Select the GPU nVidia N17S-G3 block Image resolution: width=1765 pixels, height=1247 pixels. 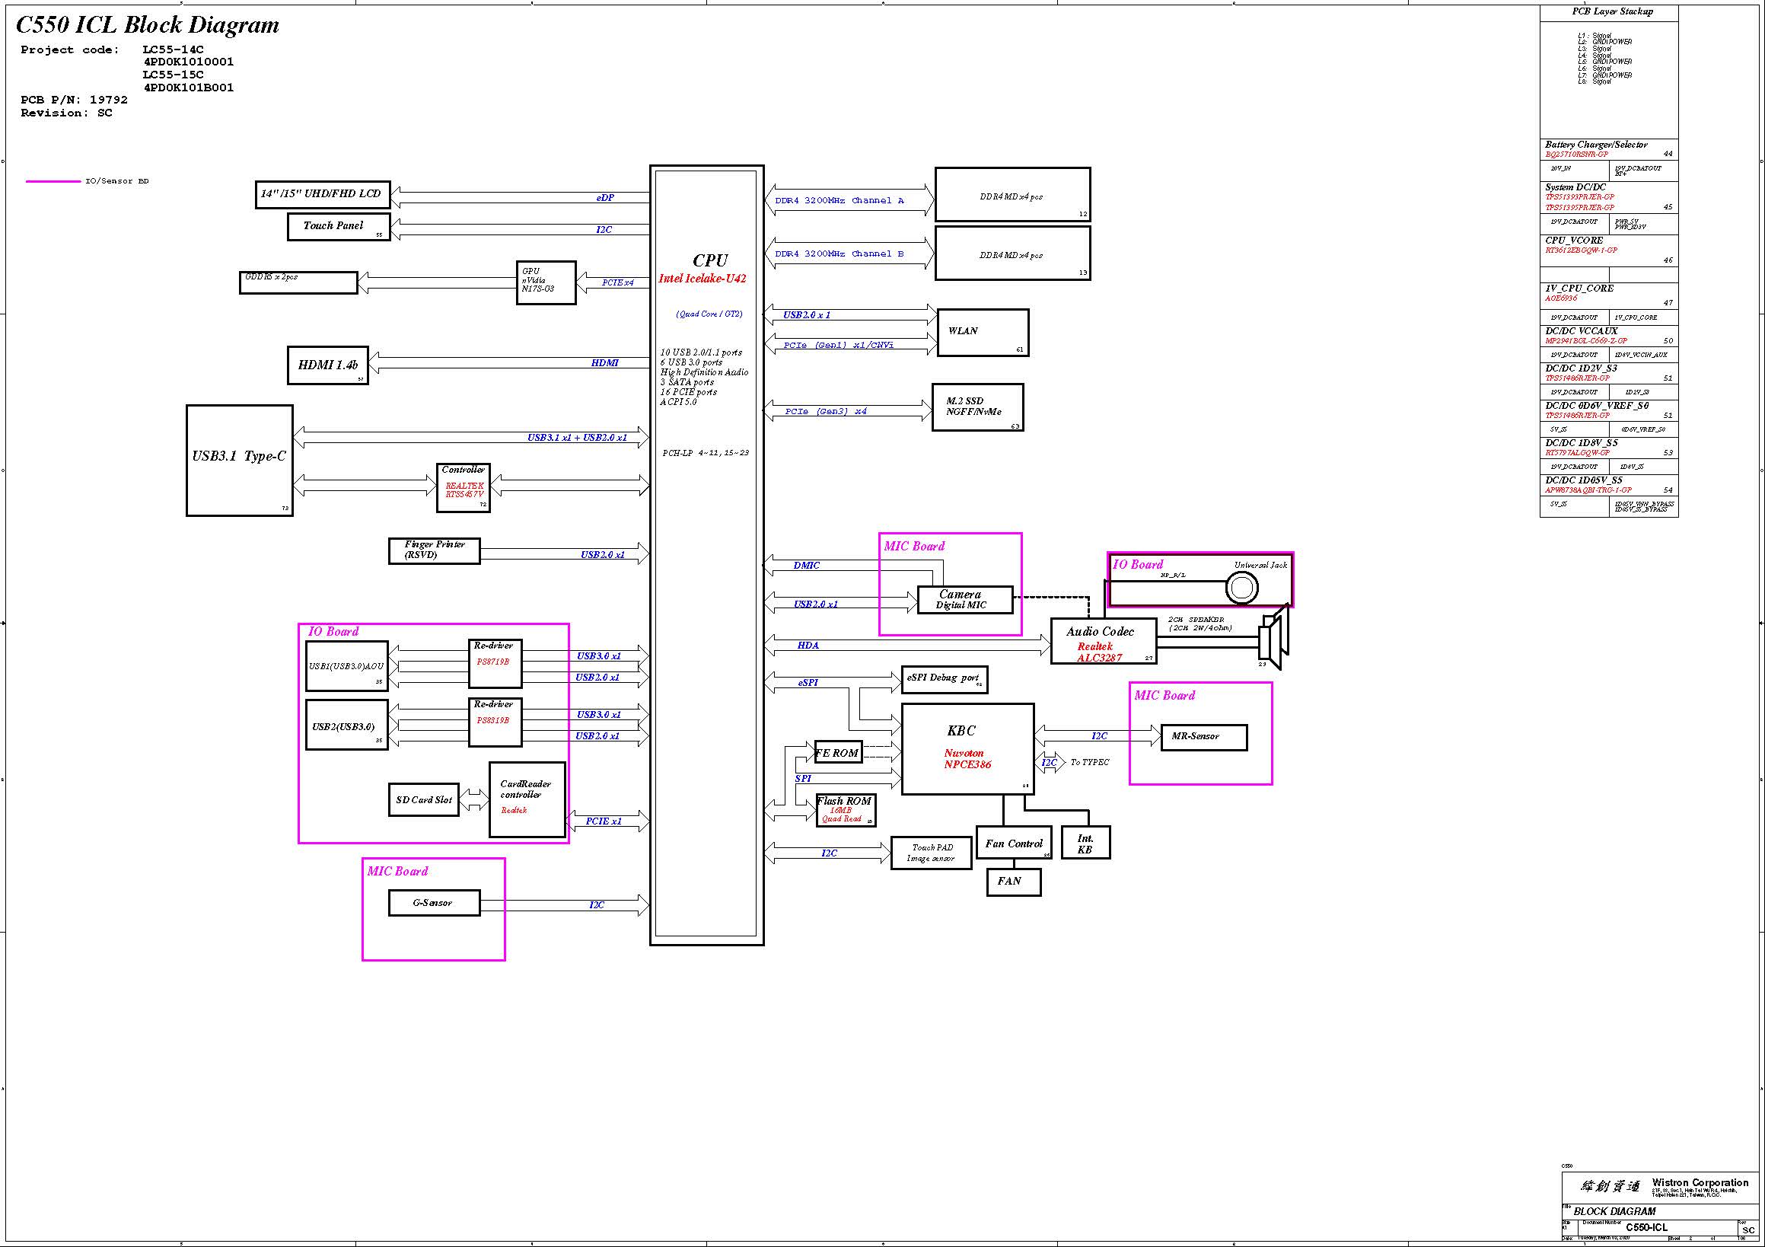546,282
